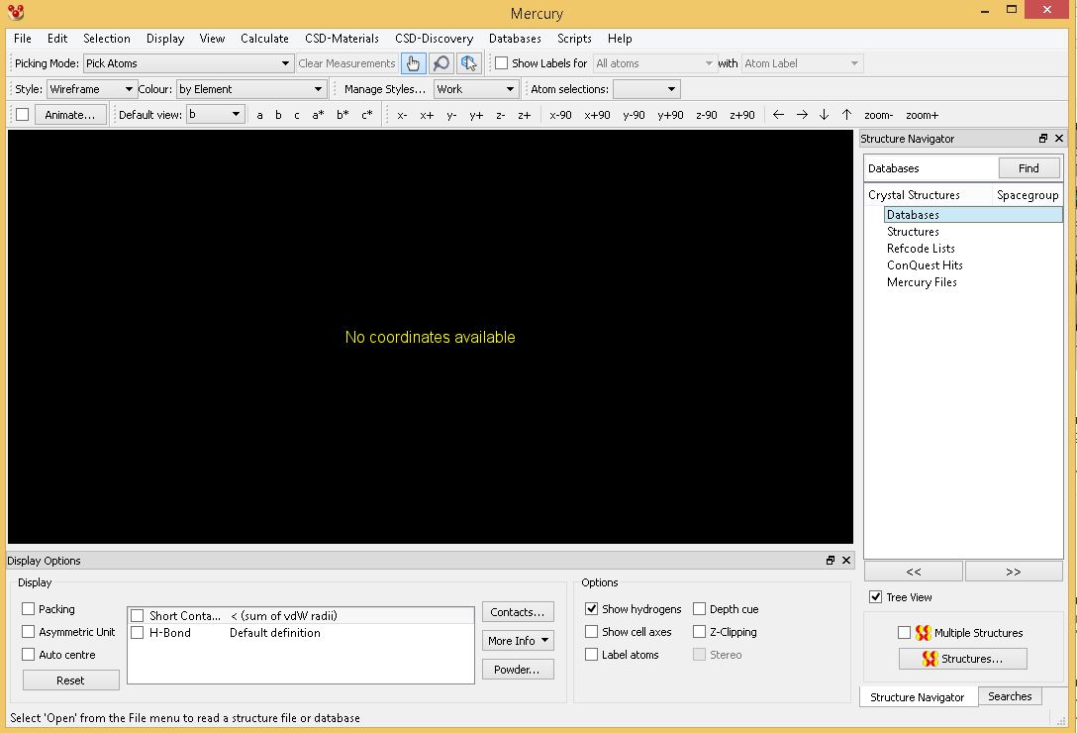Close the Structure Navigator panel

tap(1059, 139)
